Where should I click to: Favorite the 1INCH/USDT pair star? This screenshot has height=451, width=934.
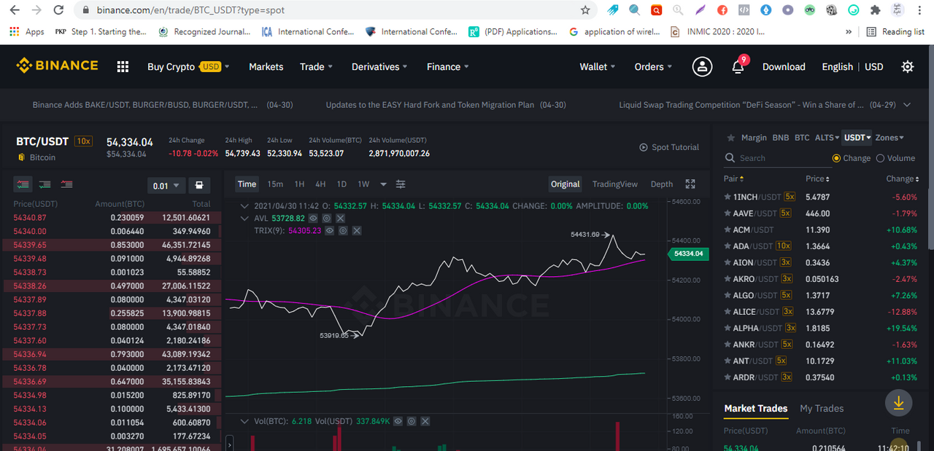coord(727,197)
